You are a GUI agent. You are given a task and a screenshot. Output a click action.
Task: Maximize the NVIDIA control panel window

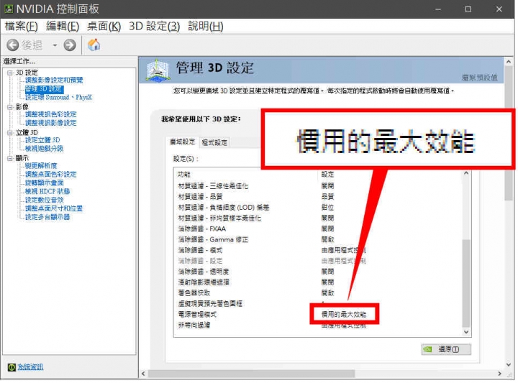[468, 9]
